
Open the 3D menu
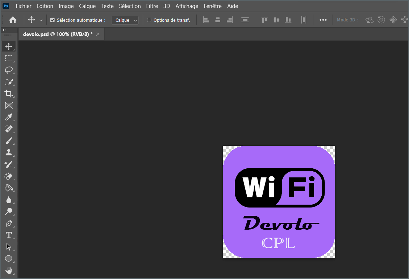point(167,6)
